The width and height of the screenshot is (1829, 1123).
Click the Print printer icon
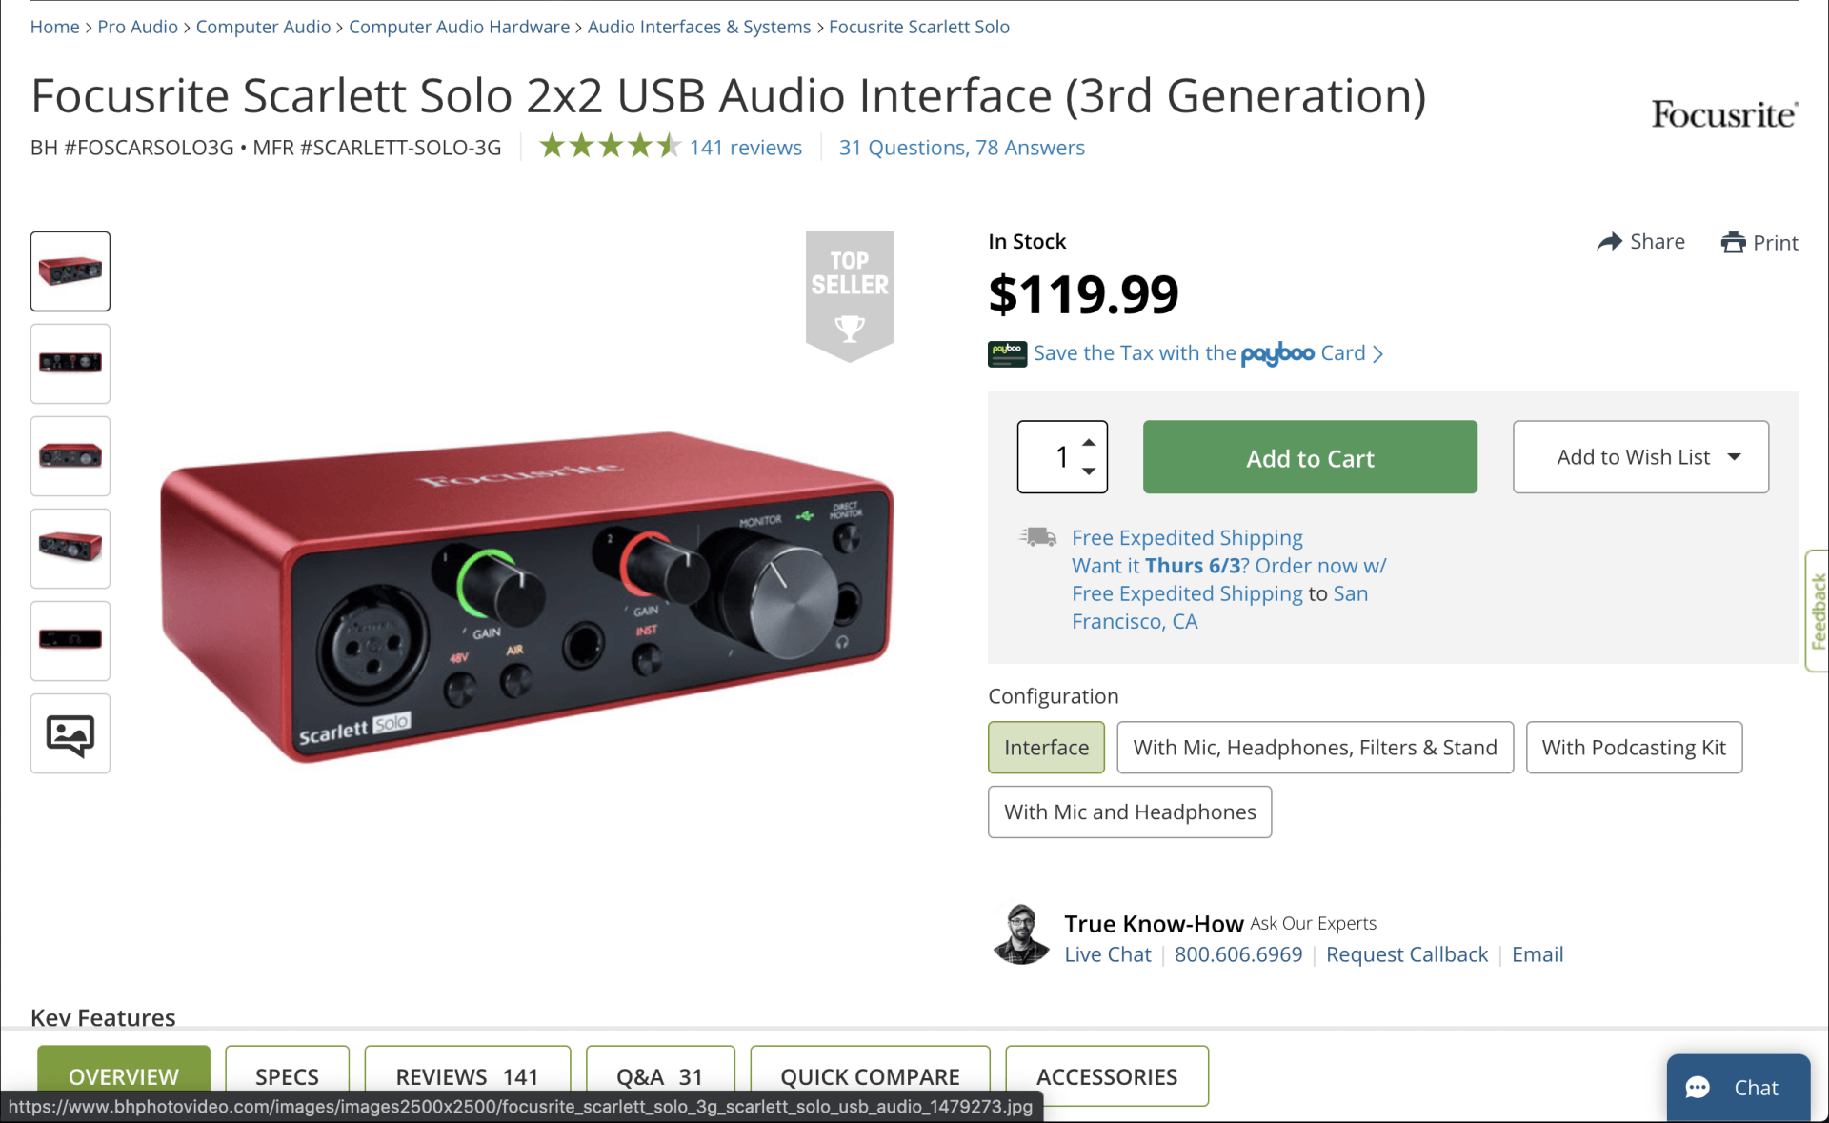pos(1733,243)
